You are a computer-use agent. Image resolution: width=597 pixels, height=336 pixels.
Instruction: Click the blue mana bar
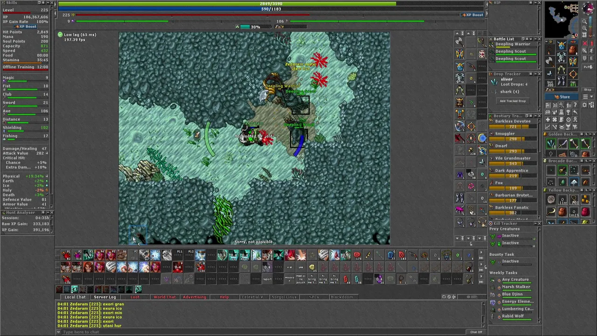click(x=271, y=9)
